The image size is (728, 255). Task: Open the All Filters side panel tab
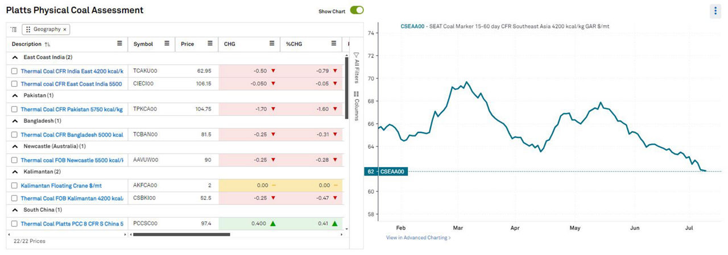[x=357, y=68]
